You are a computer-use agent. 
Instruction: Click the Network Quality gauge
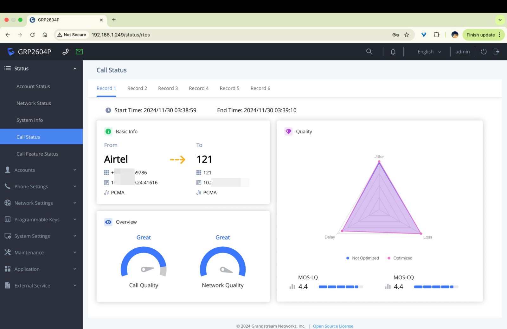pyautogui.click(x=223, y=262)
